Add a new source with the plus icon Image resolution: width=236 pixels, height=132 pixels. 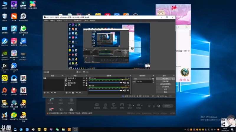point(67,93)
